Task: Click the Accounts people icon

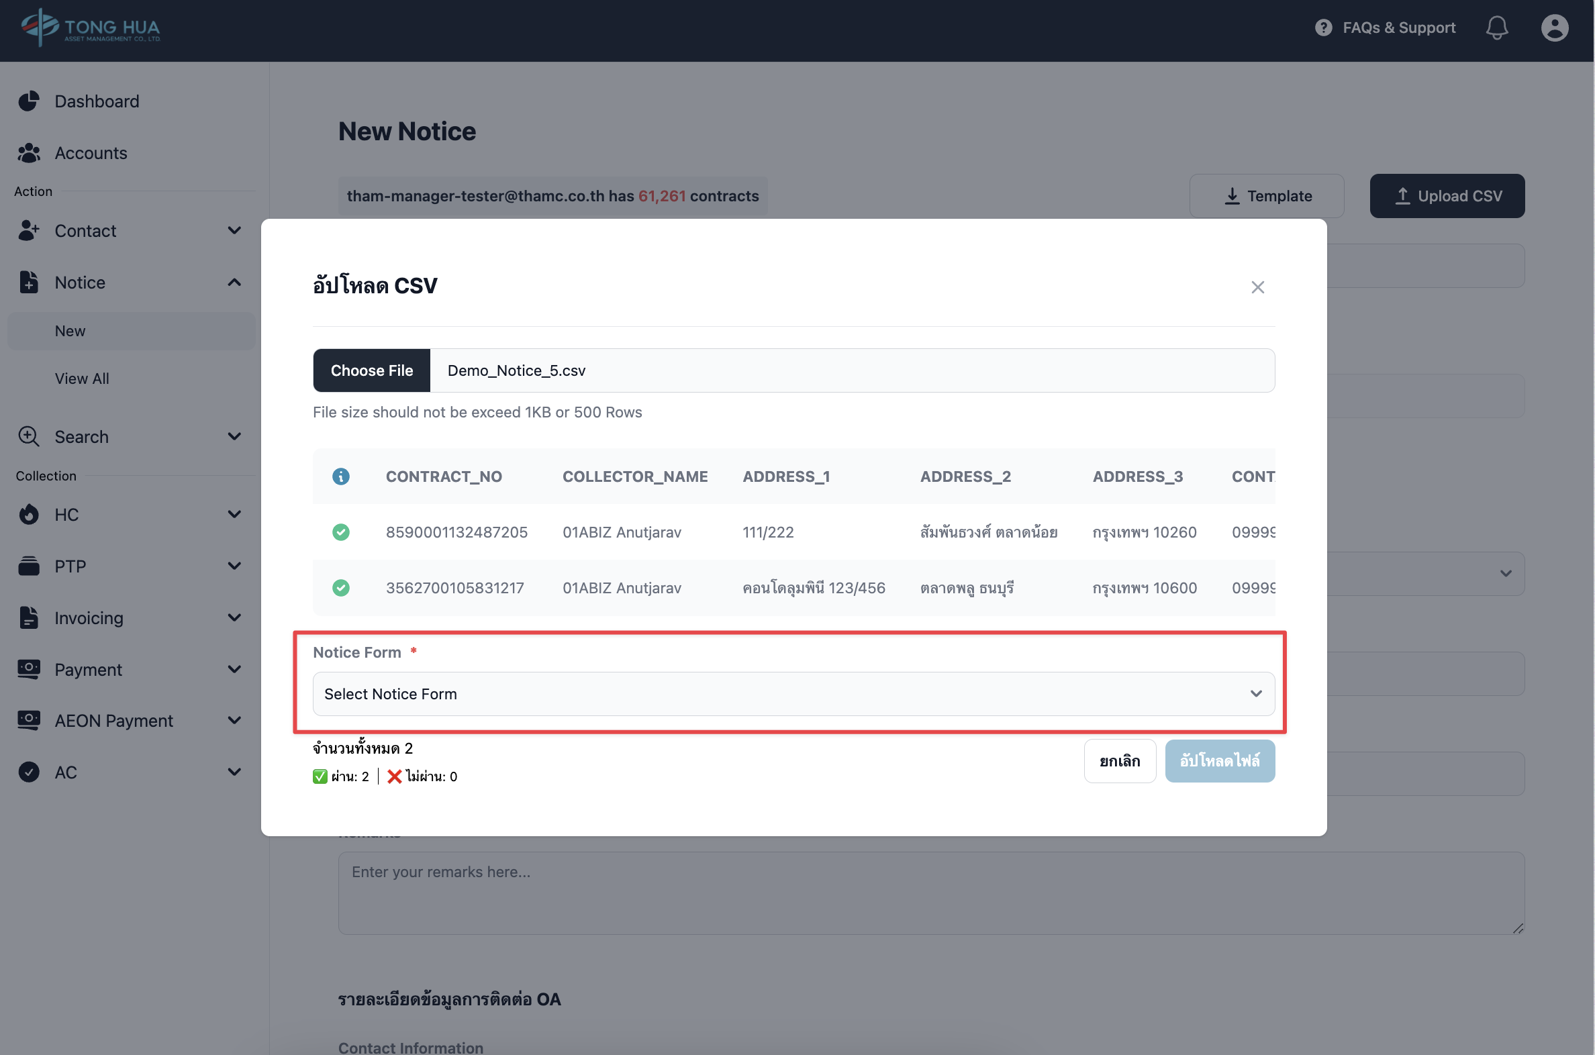Action: pyautogui.click(x=29, y=153)
